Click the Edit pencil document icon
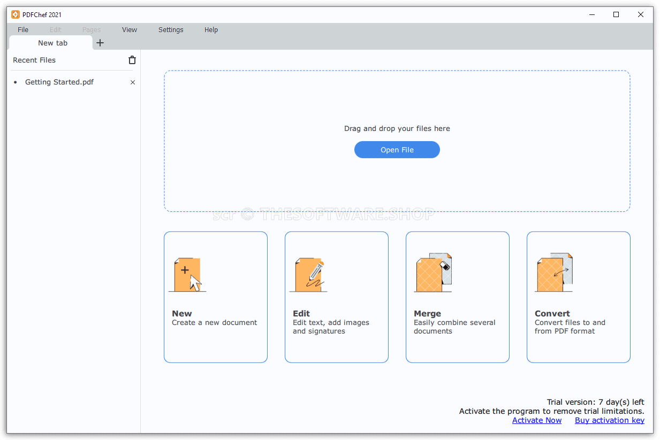Image resolution: width=660 pixels, height=440 pixels. click(308, 275)
